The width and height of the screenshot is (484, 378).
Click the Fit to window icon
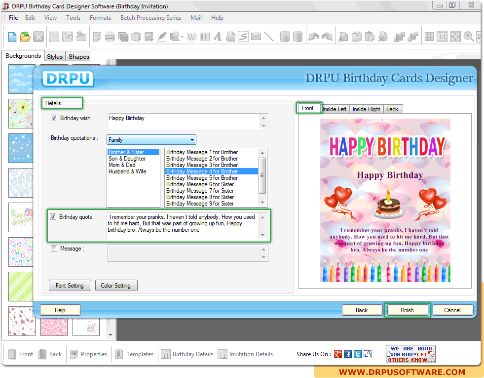pos(455,37)
